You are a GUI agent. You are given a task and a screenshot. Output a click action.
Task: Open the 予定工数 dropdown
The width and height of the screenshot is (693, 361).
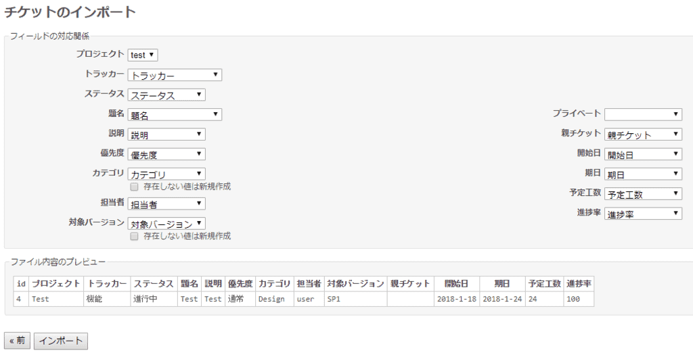643,194
